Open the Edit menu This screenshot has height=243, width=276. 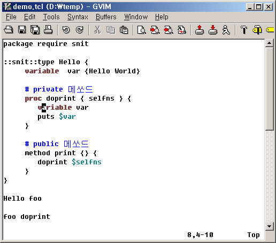(30, 17)
